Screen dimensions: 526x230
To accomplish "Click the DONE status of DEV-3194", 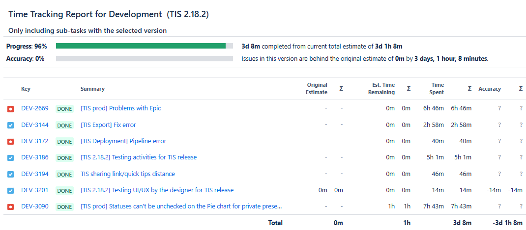I will tap(64, 174).
